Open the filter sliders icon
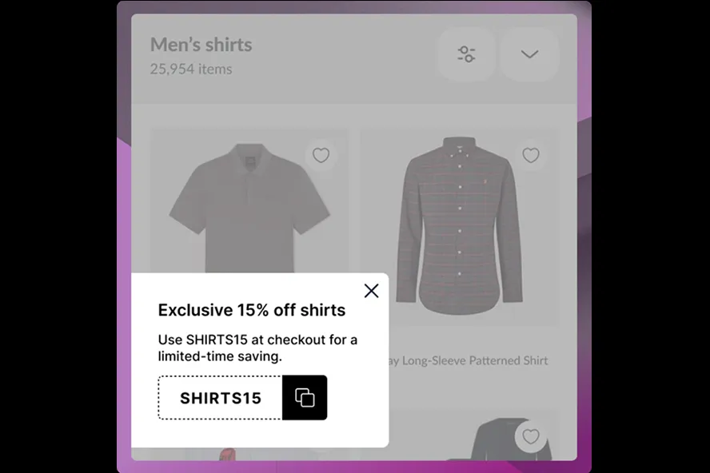The image size is (710, 473). (466, 54)
